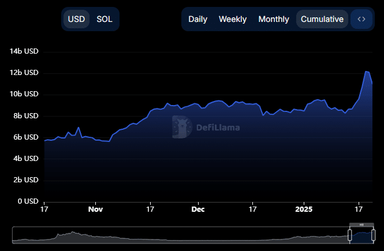Click the Dec label on the x-axis

(198, 211)
